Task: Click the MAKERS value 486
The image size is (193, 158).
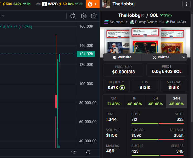Action: (x=110, y=151)
